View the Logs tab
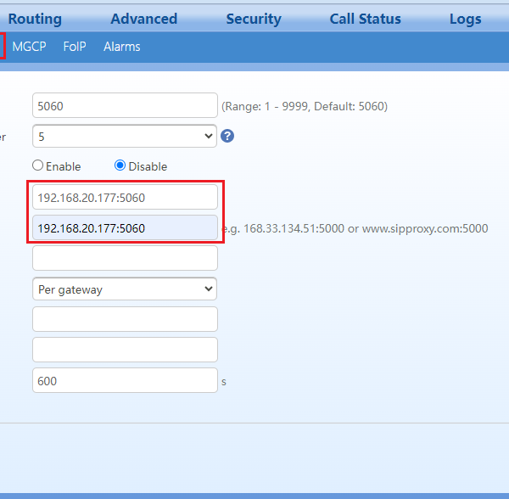Viewport: 509px width, 499px height. click(x=465, y=19)
